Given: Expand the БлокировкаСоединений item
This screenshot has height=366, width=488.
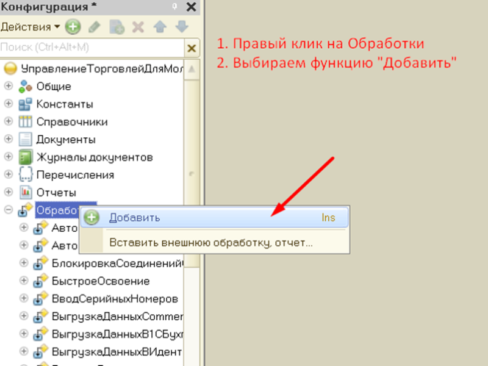Looking at the screenshot, I should [x=24, y=263].
